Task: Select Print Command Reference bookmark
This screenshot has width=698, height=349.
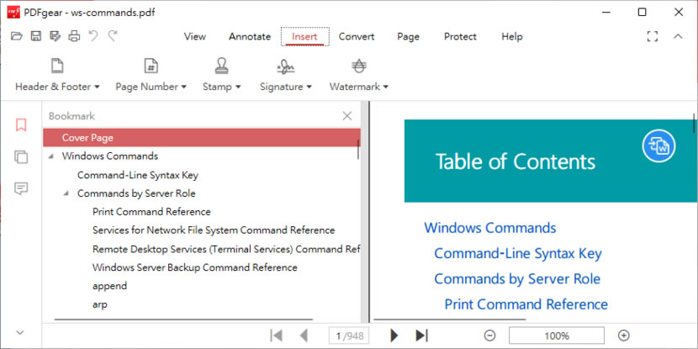Action: 151,212
